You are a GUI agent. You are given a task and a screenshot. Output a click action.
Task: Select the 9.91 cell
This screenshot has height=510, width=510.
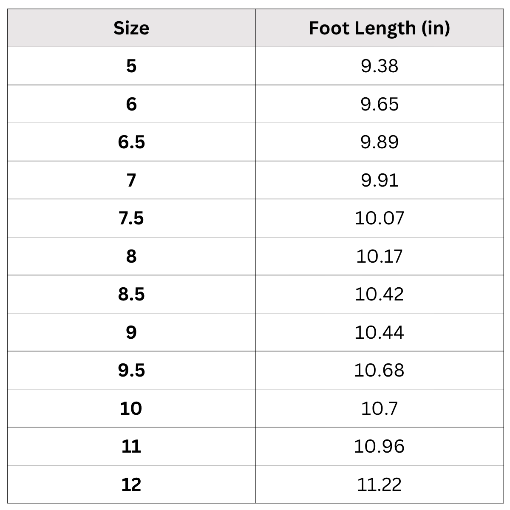379,180
